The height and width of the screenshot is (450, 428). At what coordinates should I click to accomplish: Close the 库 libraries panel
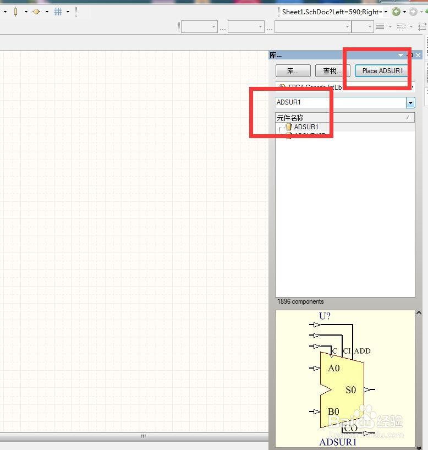pos(418,55)
